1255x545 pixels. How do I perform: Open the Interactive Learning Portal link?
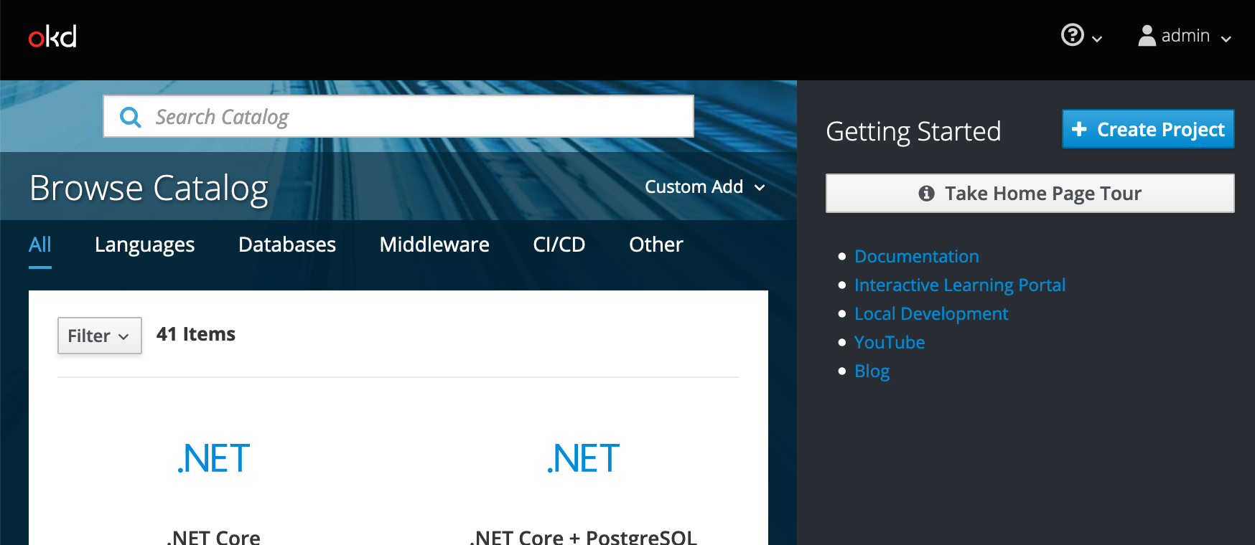(x=959, y=285)
